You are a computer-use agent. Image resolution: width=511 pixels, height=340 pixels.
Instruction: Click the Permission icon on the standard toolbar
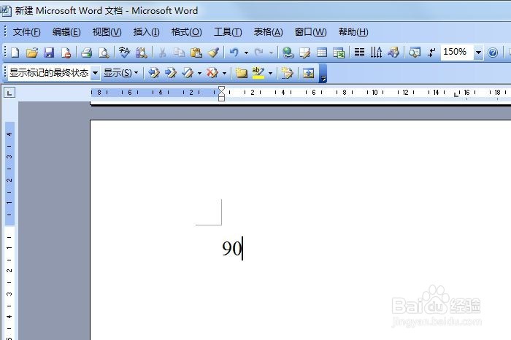tap(66, 53)
